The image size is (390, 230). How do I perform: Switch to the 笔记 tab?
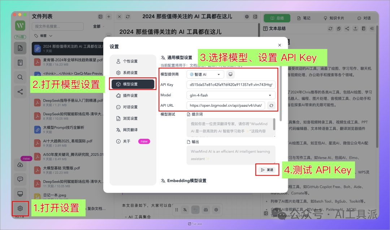click(x=304, y=18)
